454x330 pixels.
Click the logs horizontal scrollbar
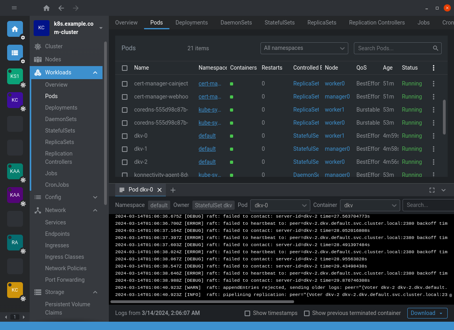[202, 302]
